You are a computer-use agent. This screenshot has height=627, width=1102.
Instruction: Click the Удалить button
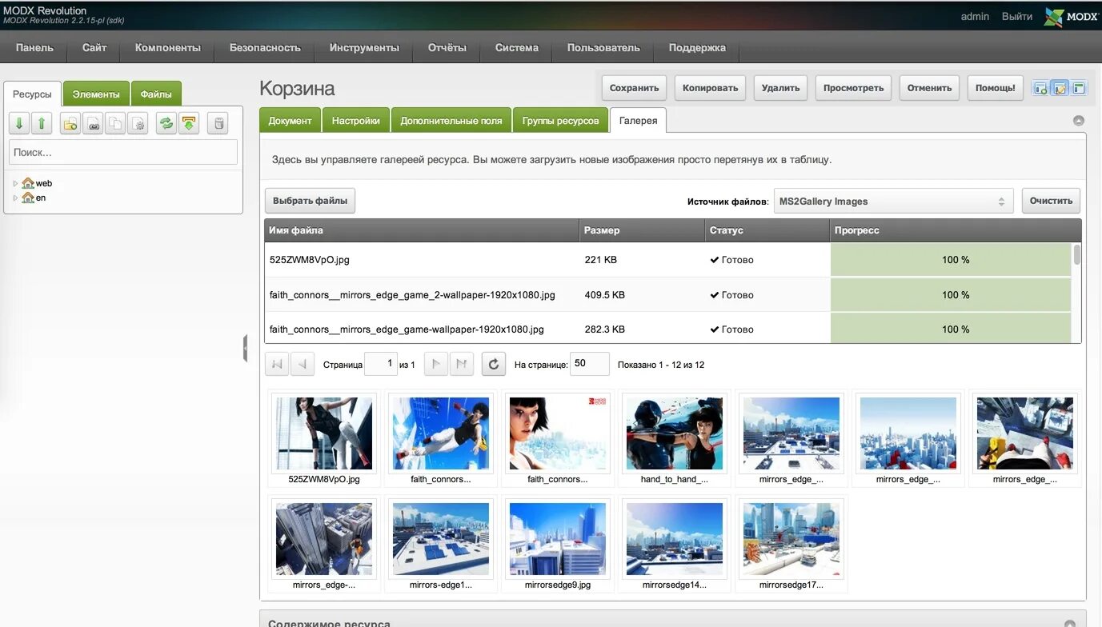(780, 88)
